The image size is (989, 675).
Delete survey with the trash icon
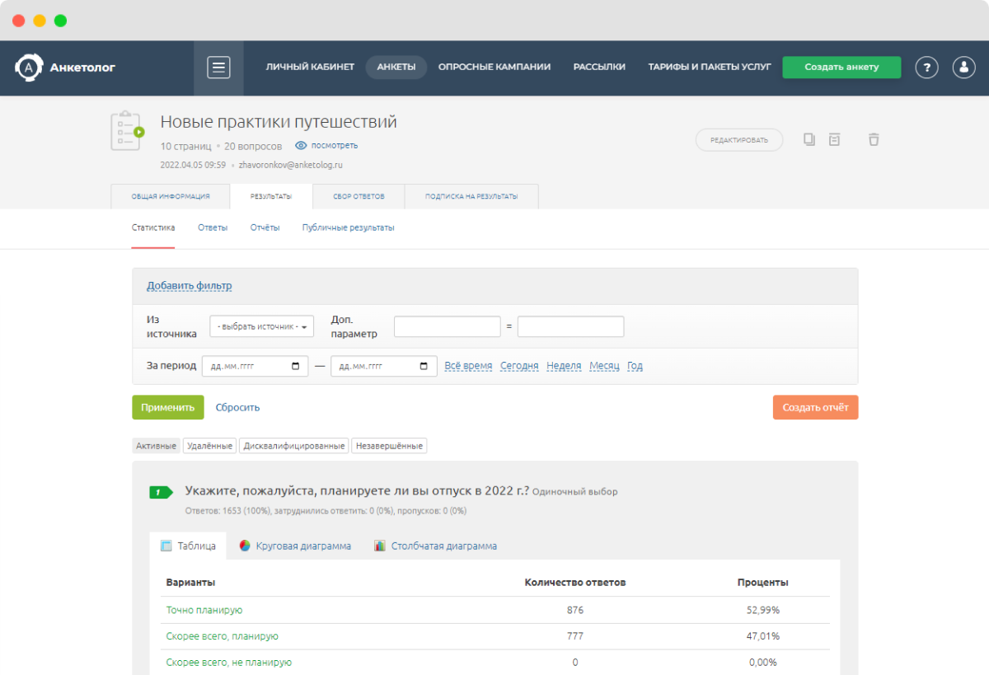coord(874,139)
